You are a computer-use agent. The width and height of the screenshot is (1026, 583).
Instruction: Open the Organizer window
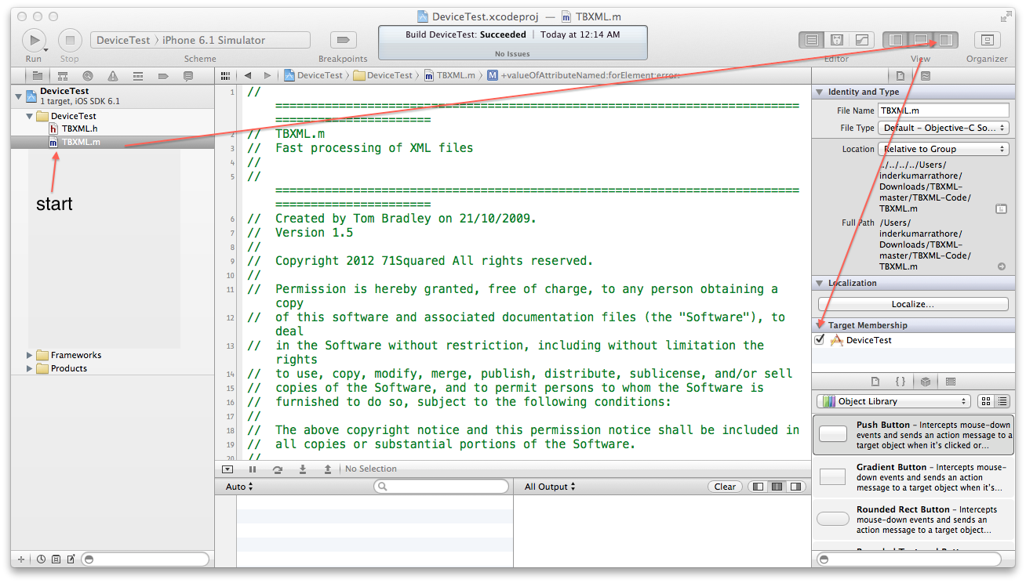click(987, 40)
